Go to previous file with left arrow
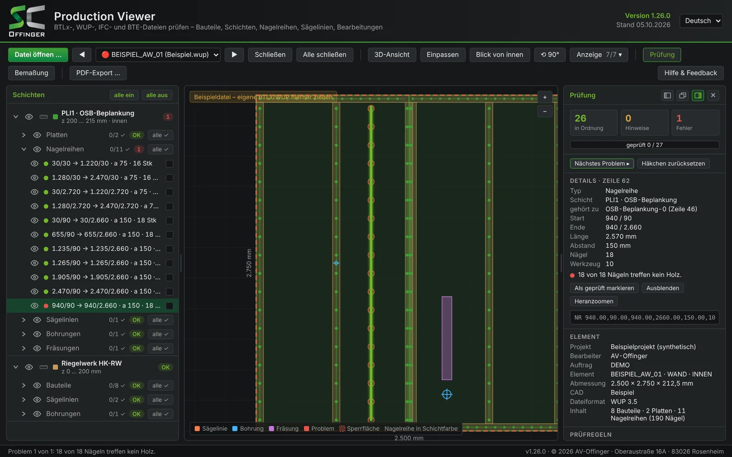 click(x=82, y=54)
